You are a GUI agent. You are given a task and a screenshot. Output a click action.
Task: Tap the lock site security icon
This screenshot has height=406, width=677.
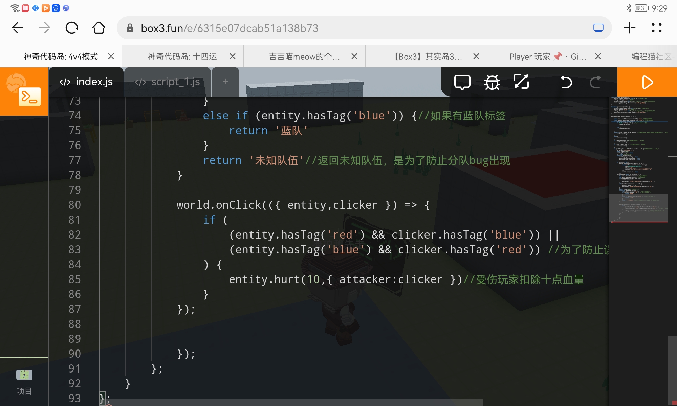[130, 28]
